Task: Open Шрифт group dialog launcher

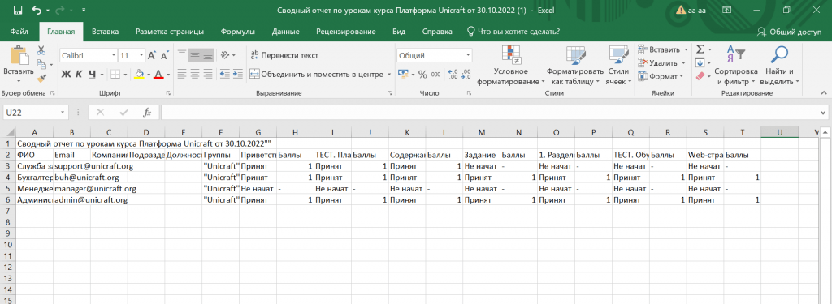Action: coord(168,93)
